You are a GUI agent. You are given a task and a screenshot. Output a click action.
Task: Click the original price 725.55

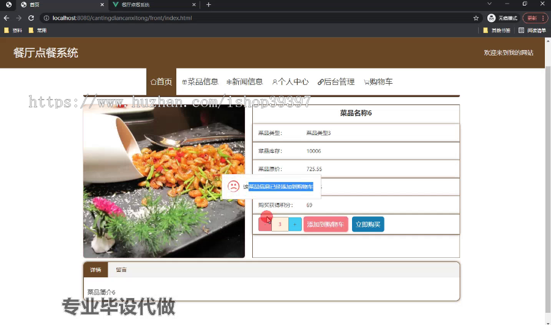(314, 169)
